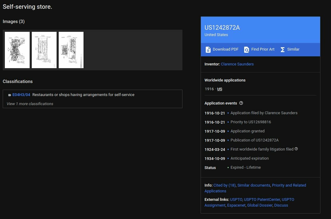Open Cited by (18) link
Image resolution: width=331 pixels, height=219 pixels.
pyautogui.click(x=224, y=185)
